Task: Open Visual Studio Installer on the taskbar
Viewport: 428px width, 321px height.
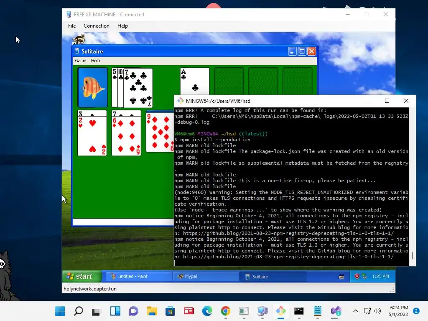Action: [336, 311]
